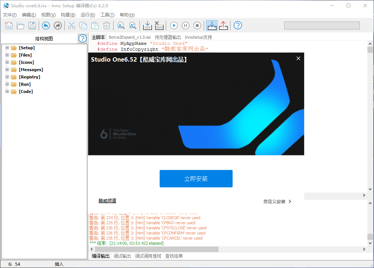Create a new ISS script file
Image resolution: width=374 pixels, height=268 pixels.
click(9, 26)
